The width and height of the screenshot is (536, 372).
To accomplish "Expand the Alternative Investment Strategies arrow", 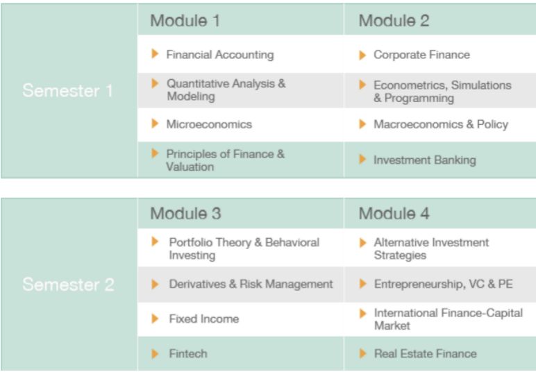I will [362, 243].
